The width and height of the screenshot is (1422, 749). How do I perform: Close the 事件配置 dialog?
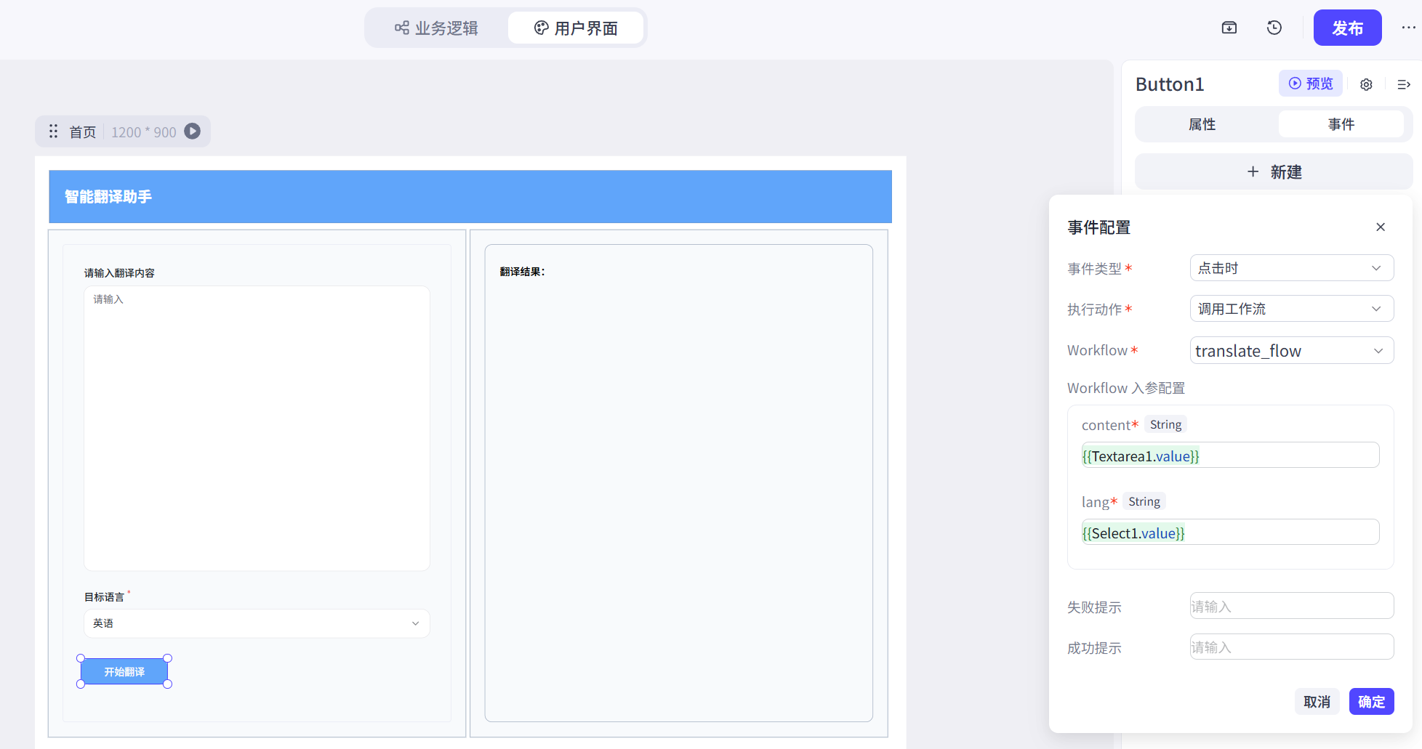tap(1381, 227)
